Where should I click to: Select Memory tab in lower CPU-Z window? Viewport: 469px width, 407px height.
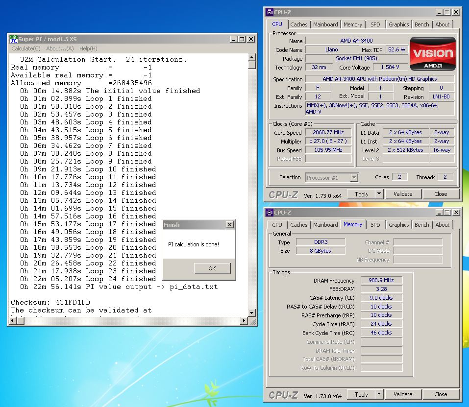click(x=353, y=224)
